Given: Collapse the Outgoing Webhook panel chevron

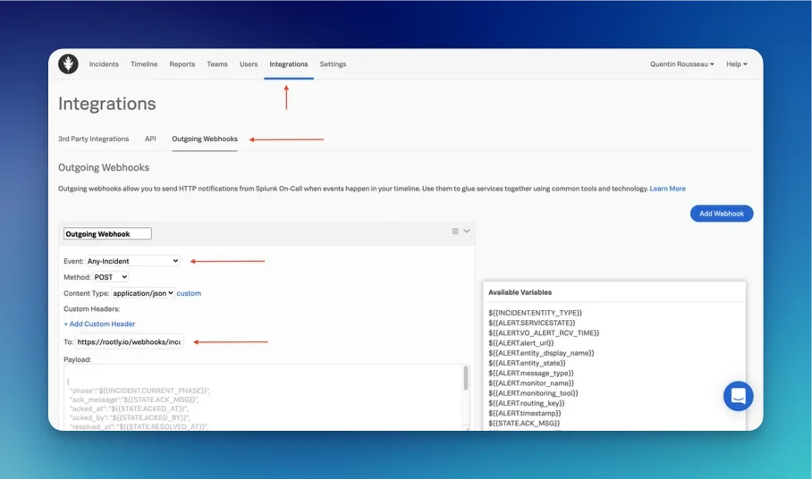Looking at the screenshot, I should [467, 231].
